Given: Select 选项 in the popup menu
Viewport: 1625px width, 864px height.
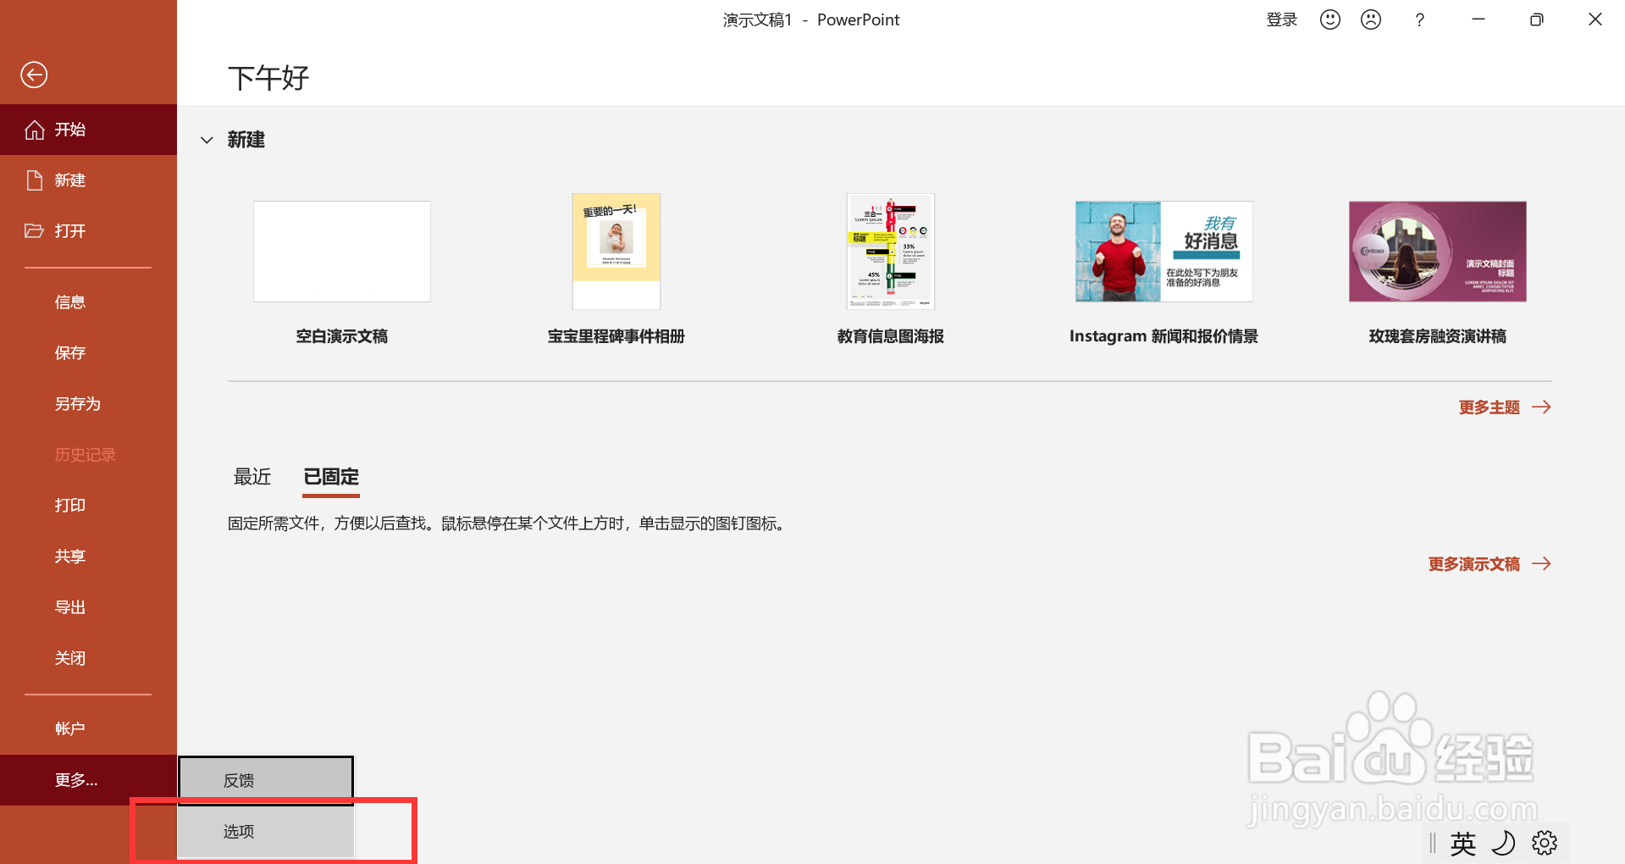Looking at the screenshot, I should pyautogui.click(x=265, y=832).
